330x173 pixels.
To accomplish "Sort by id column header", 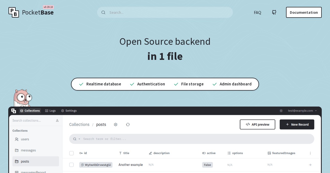I will click(x=83, y=153).
